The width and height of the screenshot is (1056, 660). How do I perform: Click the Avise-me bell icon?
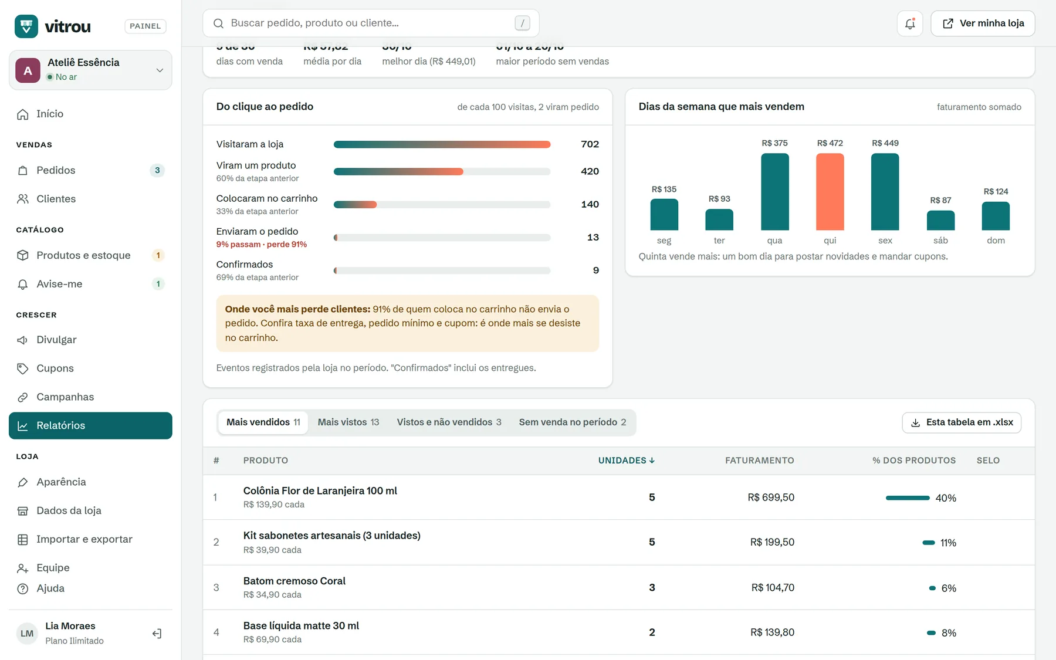(x=23, y=285)
